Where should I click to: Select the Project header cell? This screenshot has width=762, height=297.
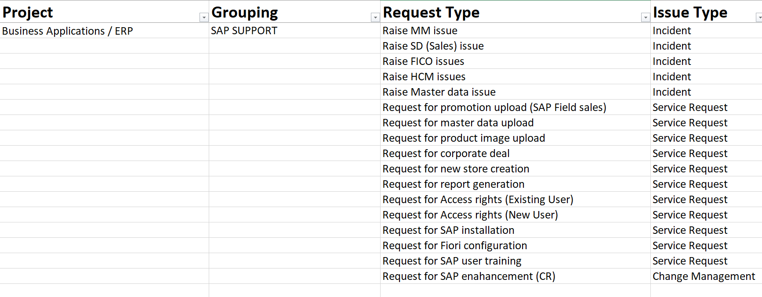click(x=104, y=12)
